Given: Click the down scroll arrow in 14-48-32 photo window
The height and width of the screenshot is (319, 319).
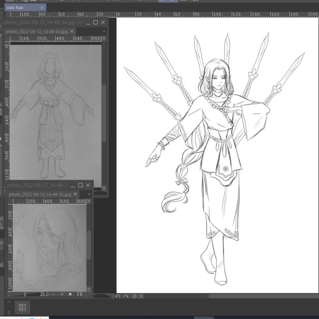Looking at the screenshot, I should pyautogui.click(x=89, y=289).
